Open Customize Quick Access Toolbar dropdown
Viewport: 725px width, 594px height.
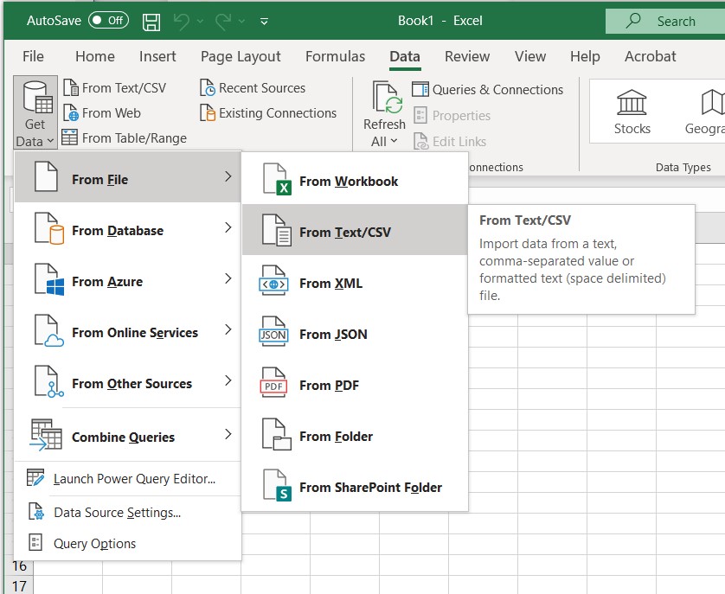(264, 22)
